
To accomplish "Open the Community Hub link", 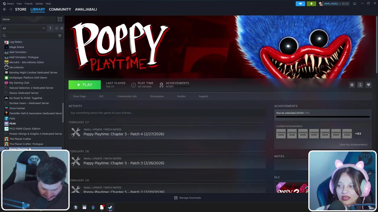I will [x=127, y=96].
